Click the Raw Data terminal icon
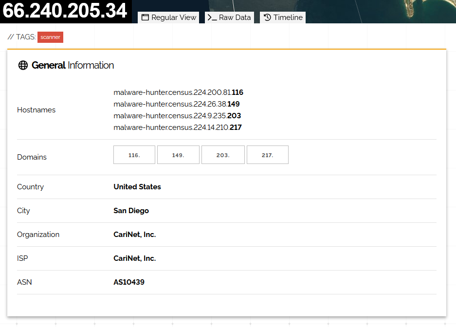 point(212,18)
